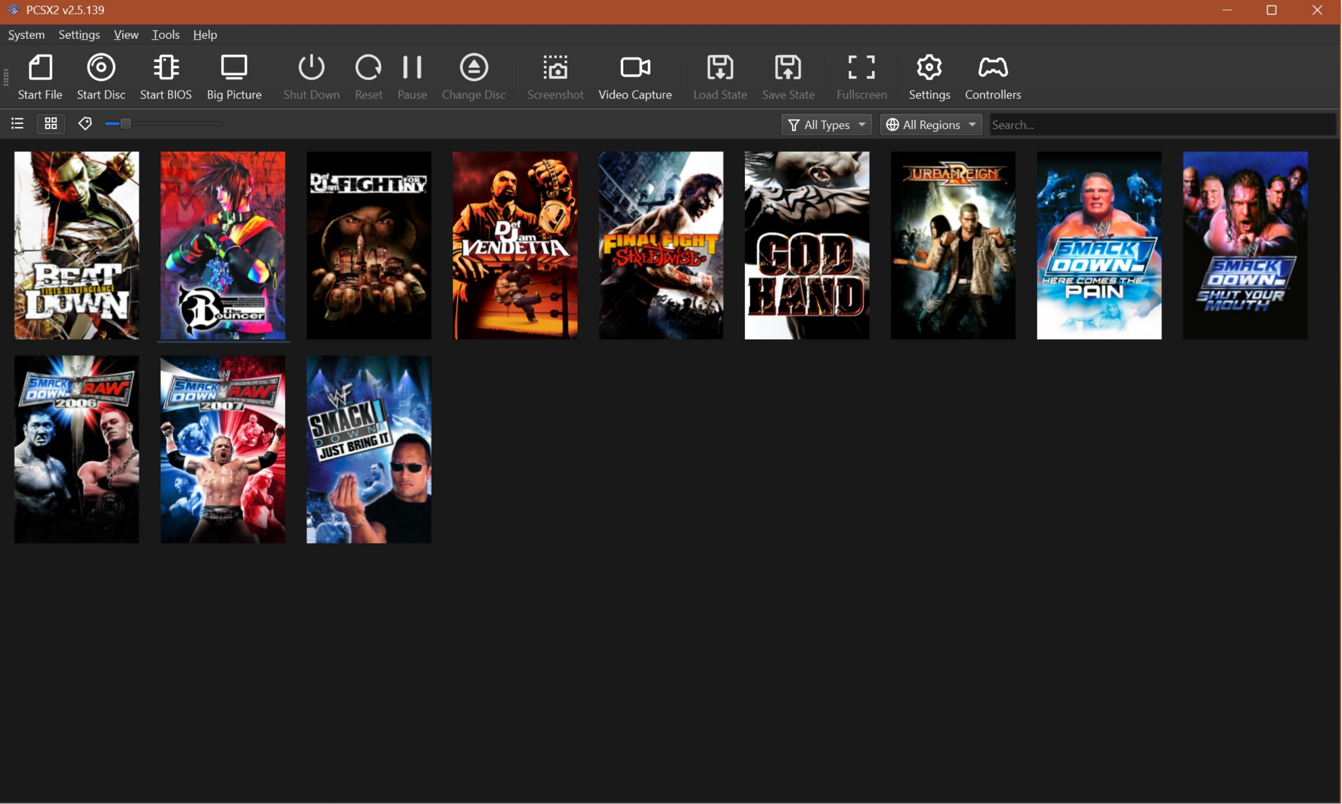Switch to game list view
The image size is (1342, 804).
click(17, 124)
